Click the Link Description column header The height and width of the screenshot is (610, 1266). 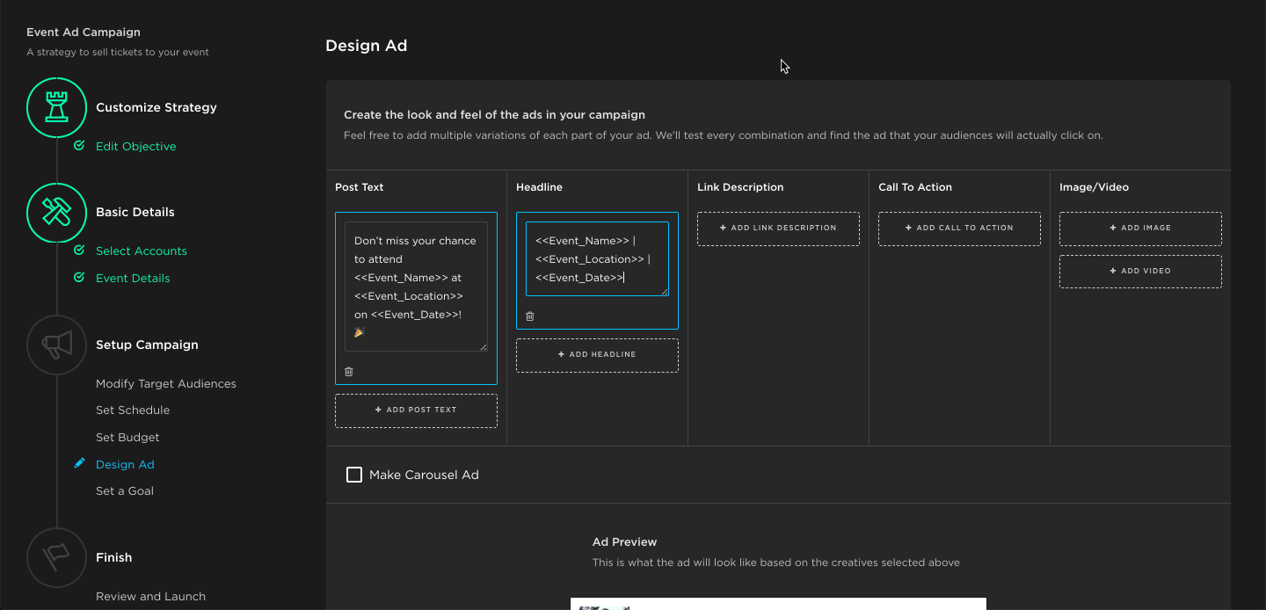[x=740, y=187]
